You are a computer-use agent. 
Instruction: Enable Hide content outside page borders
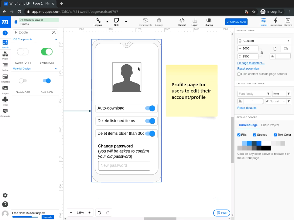tap(239, 74)
